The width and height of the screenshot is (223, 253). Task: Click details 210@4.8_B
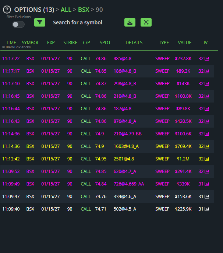point(125,96)
